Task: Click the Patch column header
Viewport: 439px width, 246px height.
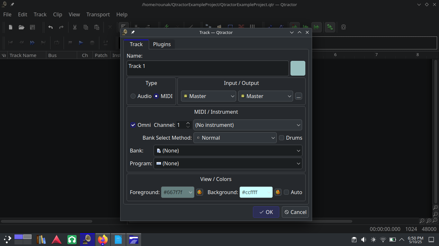Action: [101, 55]
